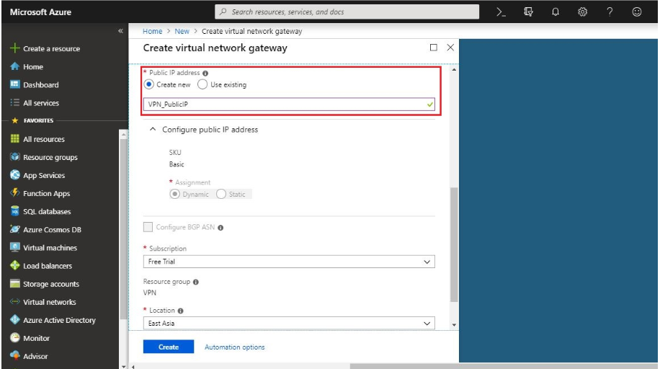Click the Create button

(169, 347)
